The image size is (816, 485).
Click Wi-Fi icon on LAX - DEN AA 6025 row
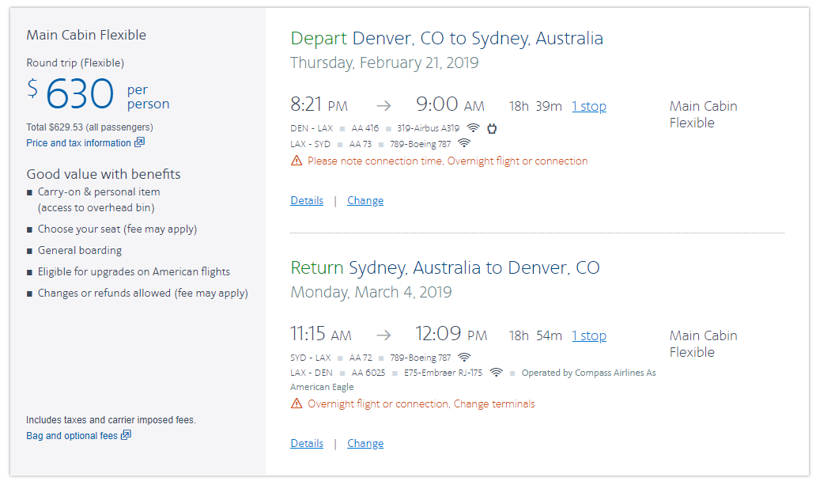point(497,373)
